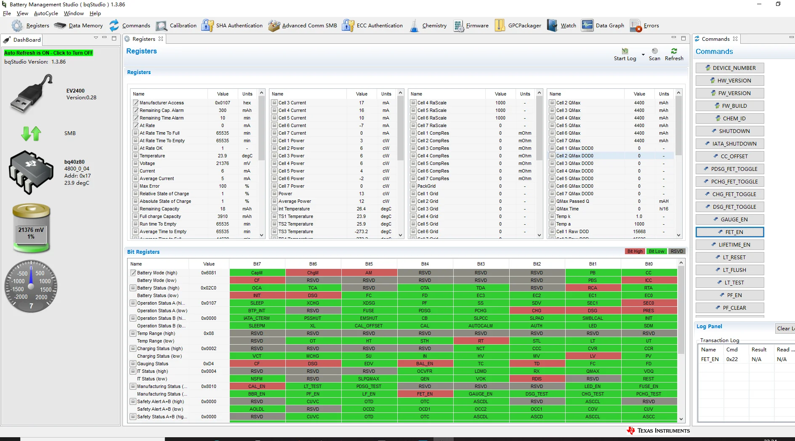Open the Window menu
This screenshot has height=441, width=795.
74,13
